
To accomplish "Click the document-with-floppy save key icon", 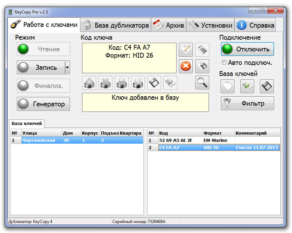I will point(202,66).
